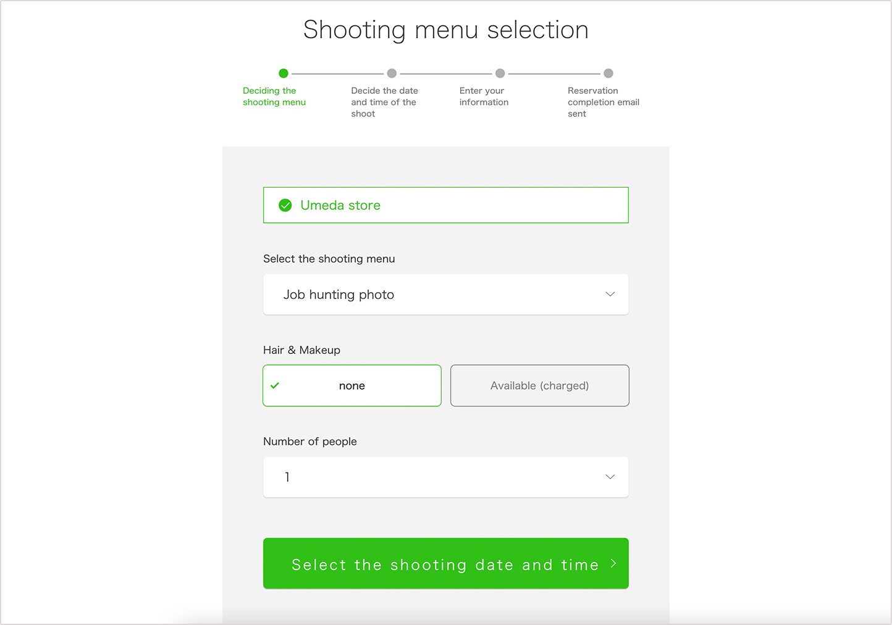The height and width of the screenshot is (625, 892).
Task: Click the Select the shooting menu label
Action: coord(329,258)
